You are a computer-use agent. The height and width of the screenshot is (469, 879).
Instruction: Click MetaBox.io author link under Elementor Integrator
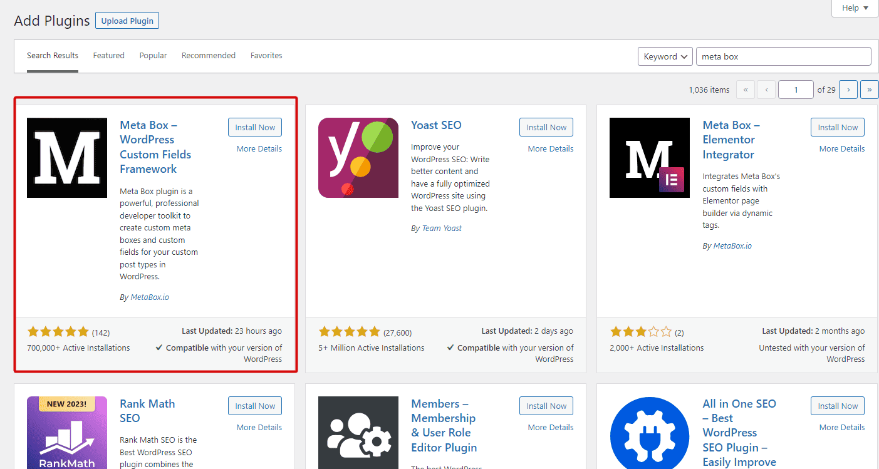(x=732, y=246)
